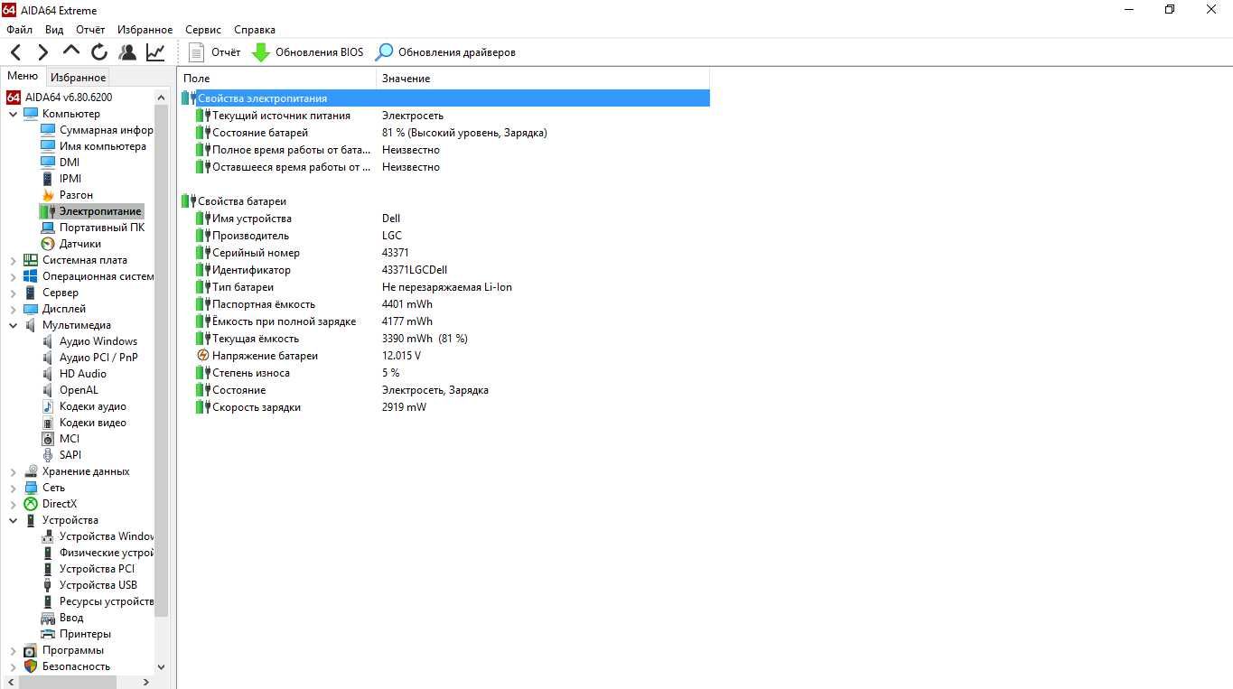This screenshot has width=1233, height=689.
Task: Open Обновления BIOS from the toolbar
Action: click(x=307, y=52)
